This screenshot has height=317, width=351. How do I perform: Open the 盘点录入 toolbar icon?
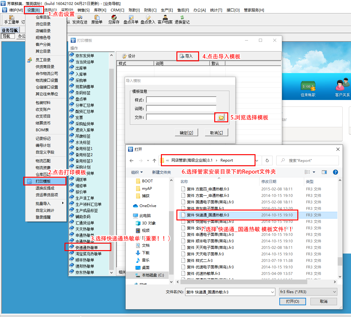(x=148, y=20)
